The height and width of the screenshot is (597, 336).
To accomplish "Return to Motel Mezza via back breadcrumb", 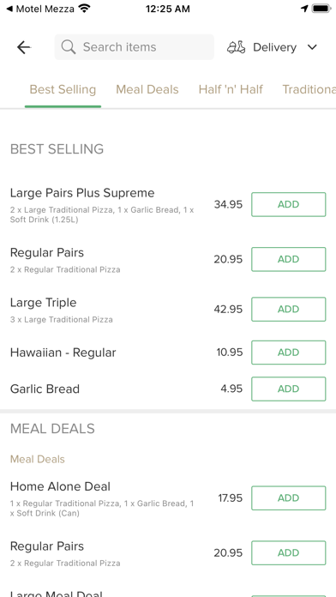I will [40, 9].
